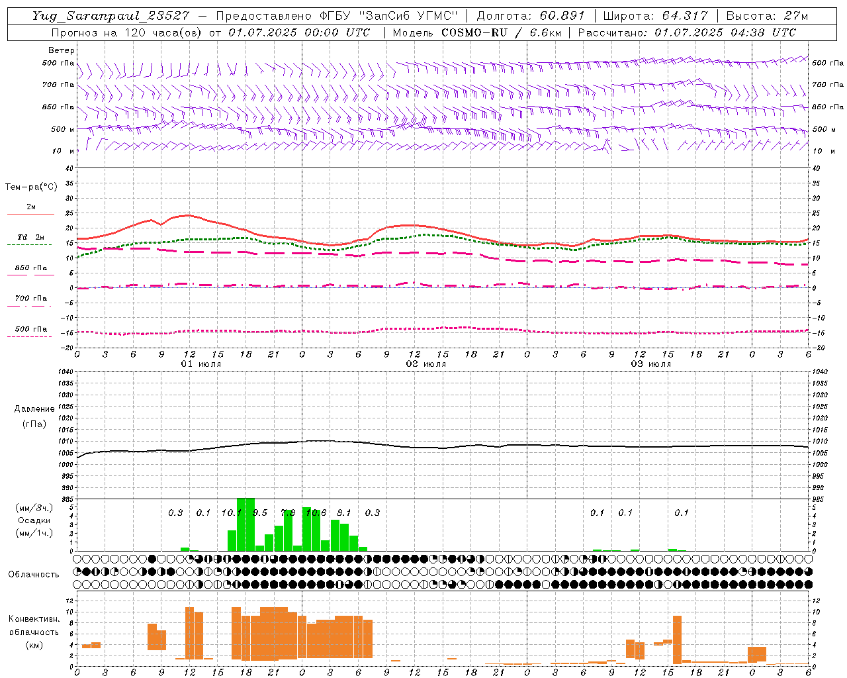Click the date label 02 июля
This screenshot has height=678, width=847.
pos(426,364)
